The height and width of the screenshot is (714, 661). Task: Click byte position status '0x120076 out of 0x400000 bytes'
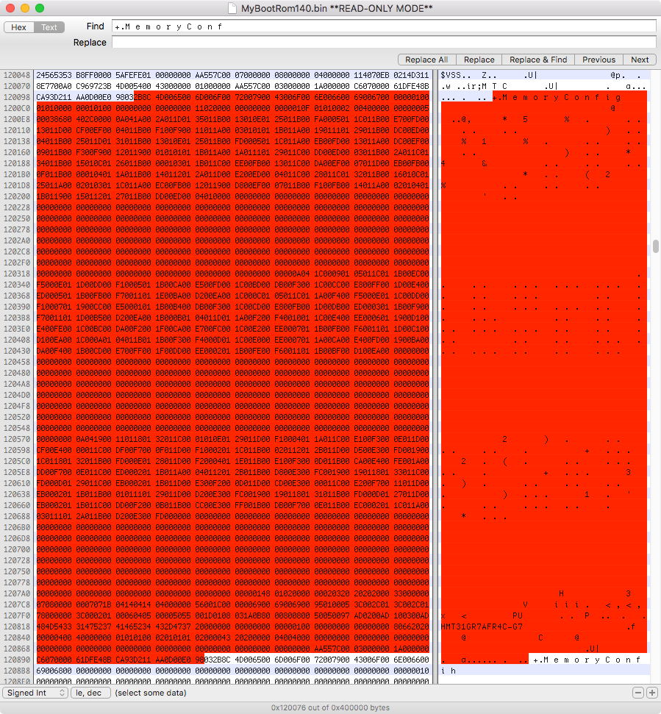(331, 707)
